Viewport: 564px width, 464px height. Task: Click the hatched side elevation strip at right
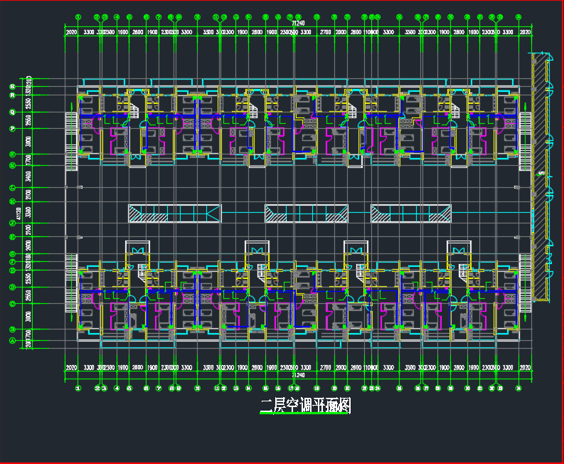[x=541, y=176]
